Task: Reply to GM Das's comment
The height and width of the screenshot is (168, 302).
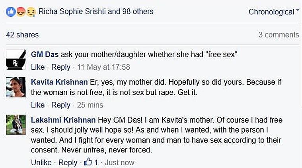Action: (x=61, y=67)
